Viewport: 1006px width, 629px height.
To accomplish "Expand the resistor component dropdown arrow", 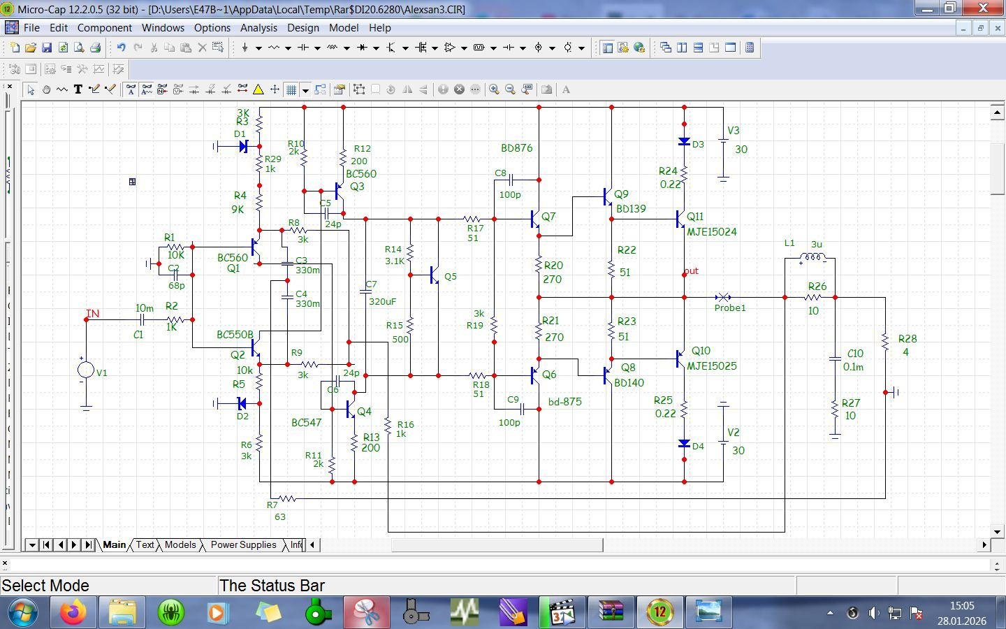I will click(x=288, y=48).
